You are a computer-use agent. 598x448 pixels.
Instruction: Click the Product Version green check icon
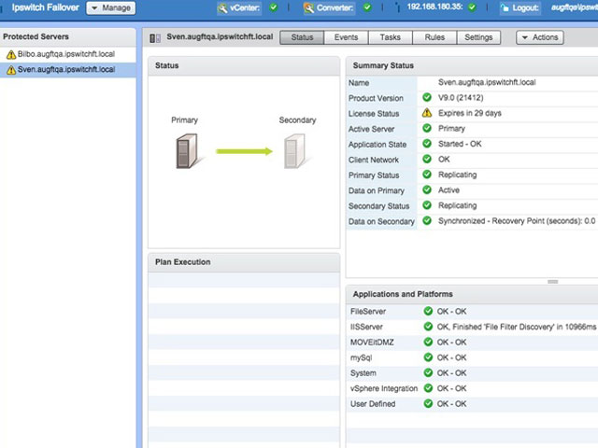[x=427, y=97]
